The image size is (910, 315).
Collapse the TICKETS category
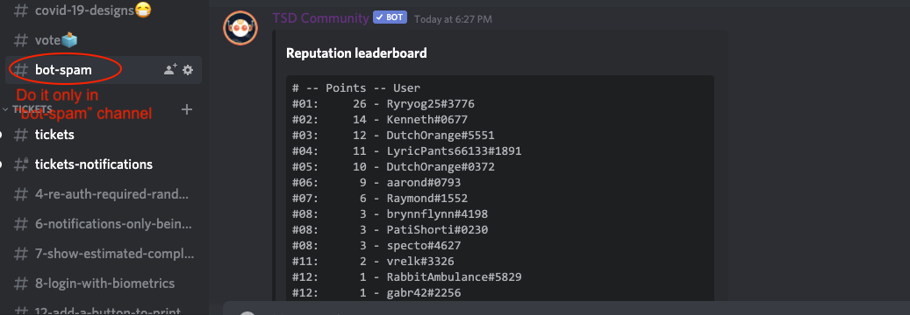pos(28,108)
